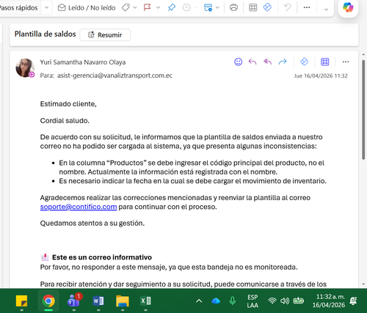367x313 pixels.
Task: Open the clock showing 11:32 a. m.
Action: pyautogui.click(x=329, y=301)
